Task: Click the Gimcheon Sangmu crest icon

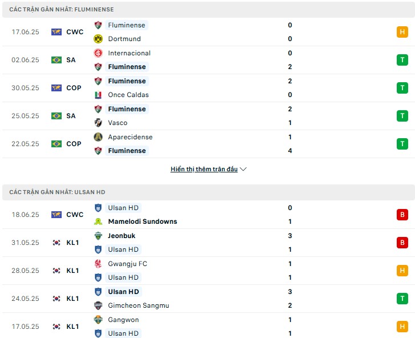Action: click(98, 305)
